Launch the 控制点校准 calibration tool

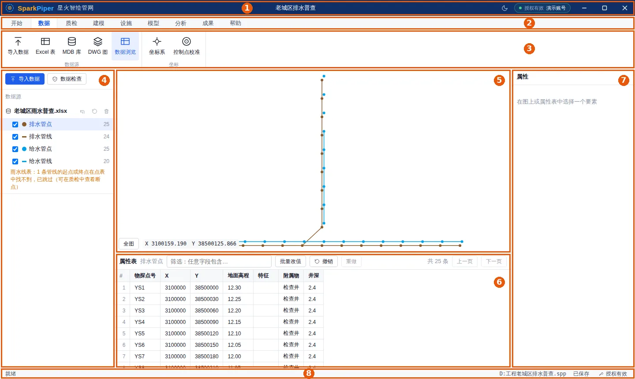(187, 46)
